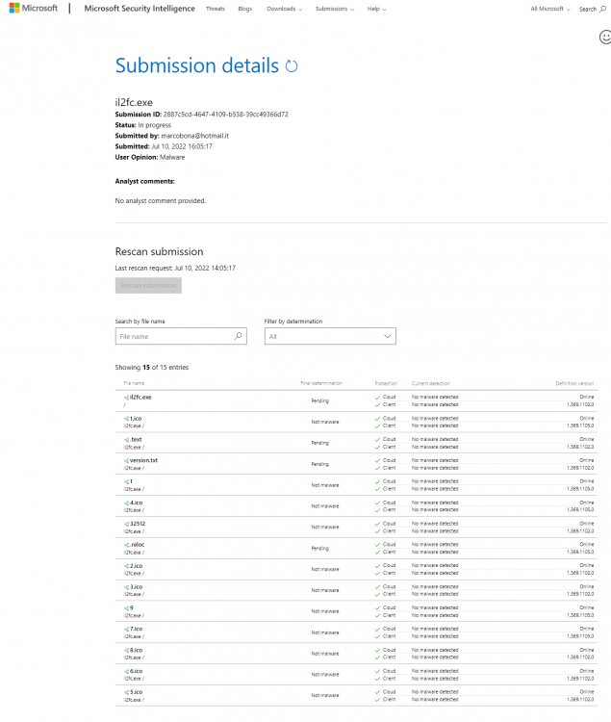611x722 pixels.
Task: Focus the File name search field
Action: [x=181, y=336]
